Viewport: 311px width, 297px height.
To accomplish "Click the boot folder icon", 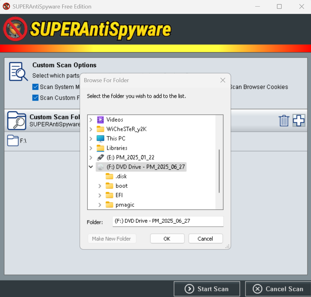I will pos(109,186).
